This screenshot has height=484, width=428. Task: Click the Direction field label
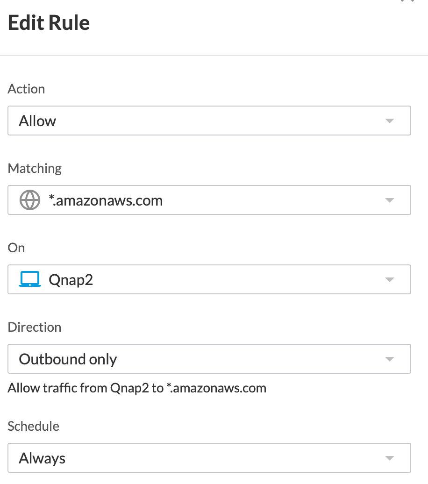35,327
